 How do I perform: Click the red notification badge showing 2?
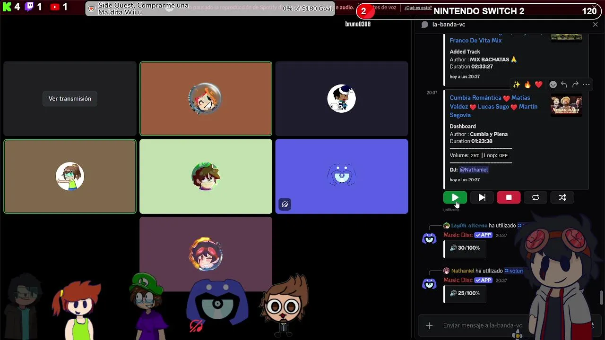click(363, 11)
